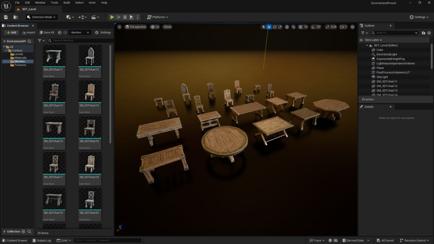Toggle world/local coordinate space globe icon
The width and height of the screenshot is (434, 244).
[287, 27]
